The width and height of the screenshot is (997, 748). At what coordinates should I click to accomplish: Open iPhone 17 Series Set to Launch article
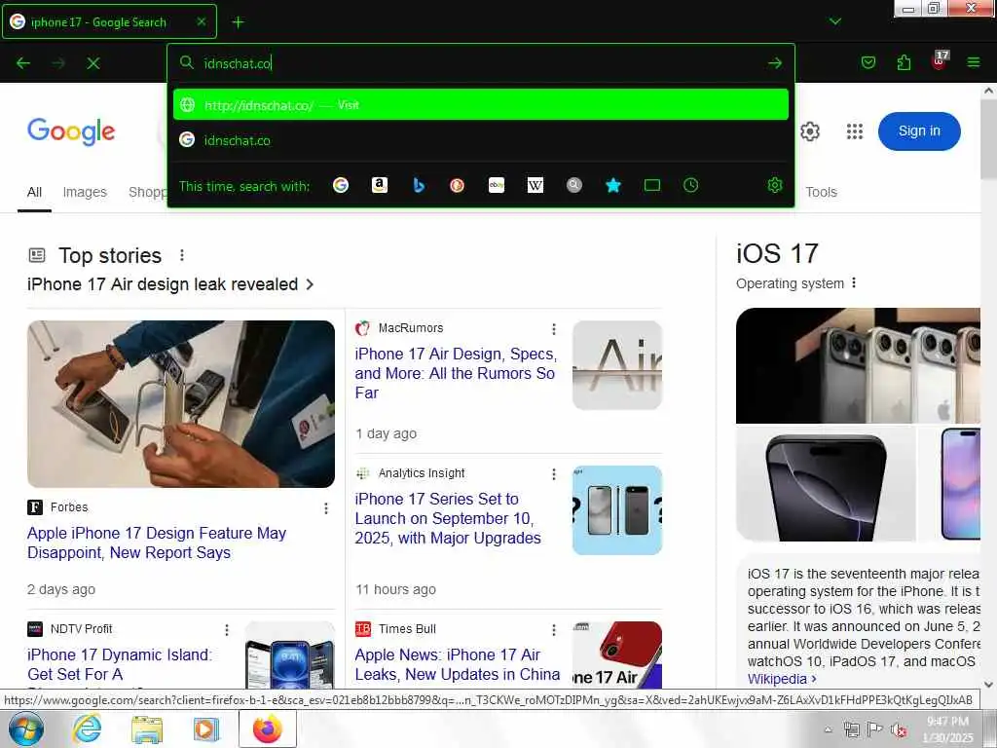point(448,518)
